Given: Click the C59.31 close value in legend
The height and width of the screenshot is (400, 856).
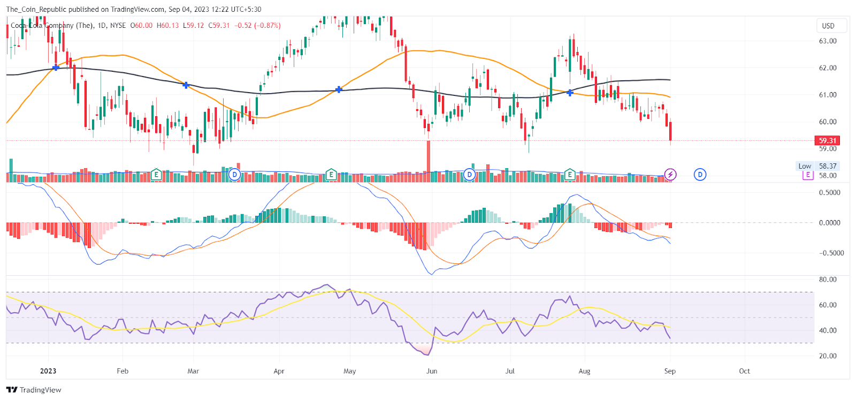Looking at the screenshot, I should pyautogui.click(x=219, y=25).
